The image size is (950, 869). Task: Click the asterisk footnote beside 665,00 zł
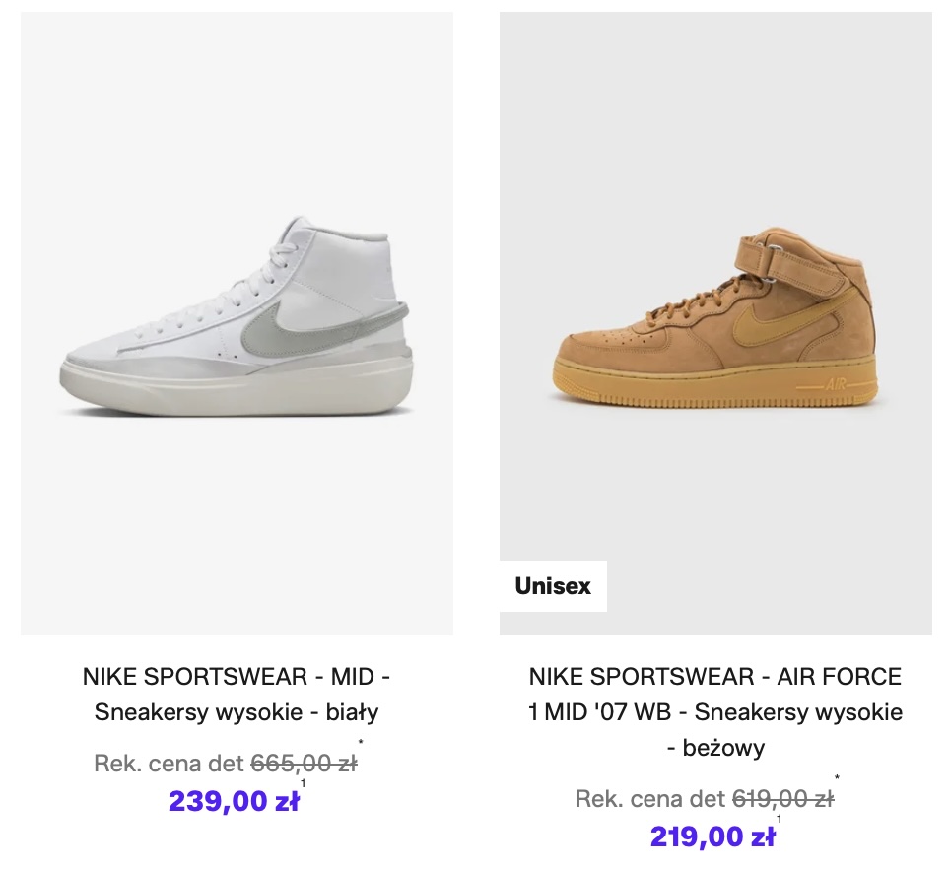[362, 744]
